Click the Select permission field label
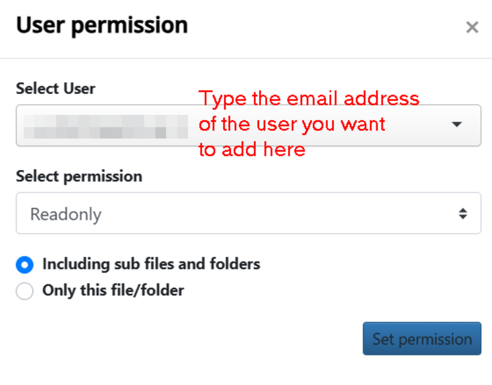The height and width of the screenshot is (385, 492). click(79, 176)
